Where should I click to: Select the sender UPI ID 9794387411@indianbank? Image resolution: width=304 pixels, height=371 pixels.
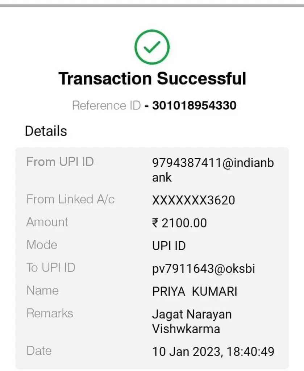pyautogui.click(x=213, y=170)
